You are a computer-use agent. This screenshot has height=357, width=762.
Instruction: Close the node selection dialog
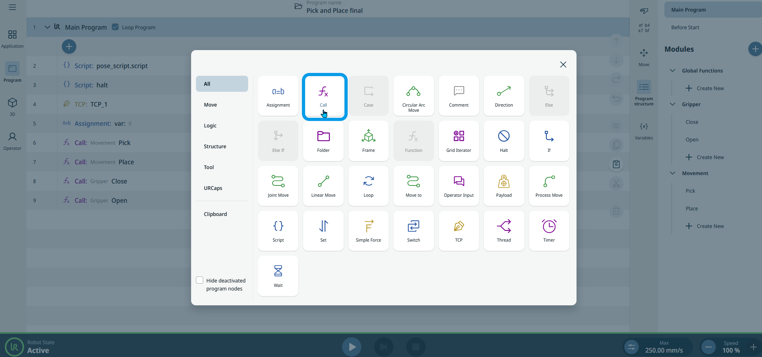[563, 65]
